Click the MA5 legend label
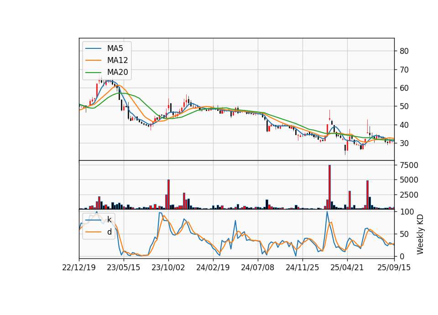438x315 pixels. coord(115,48)
